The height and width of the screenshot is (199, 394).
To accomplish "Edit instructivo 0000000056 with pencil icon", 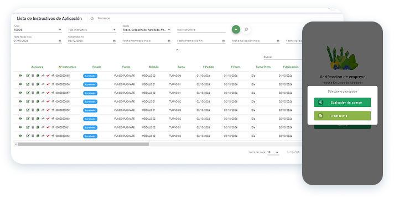I will pos(28,84).
